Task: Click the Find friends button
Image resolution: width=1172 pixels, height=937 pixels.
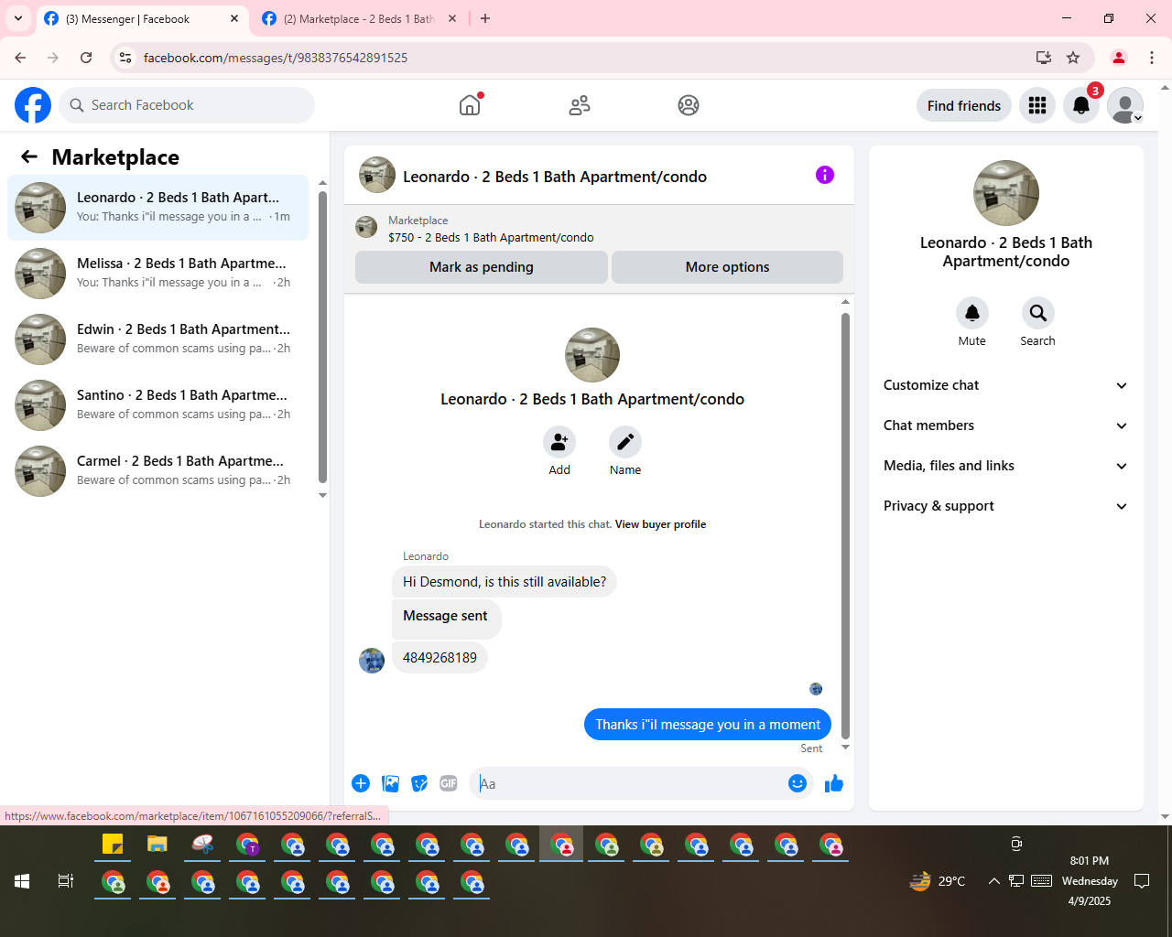Action: 964,105
